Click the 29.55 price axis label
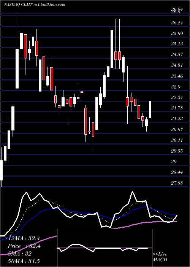This screenshot has width=190, height=267. [177, 151]
